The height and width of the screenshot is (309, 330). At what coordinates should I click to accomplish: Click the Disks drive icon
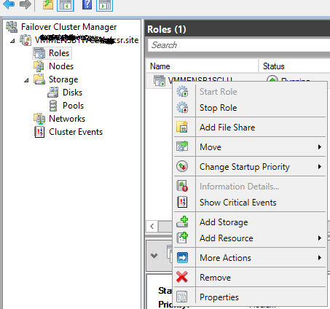pos(53,93)
